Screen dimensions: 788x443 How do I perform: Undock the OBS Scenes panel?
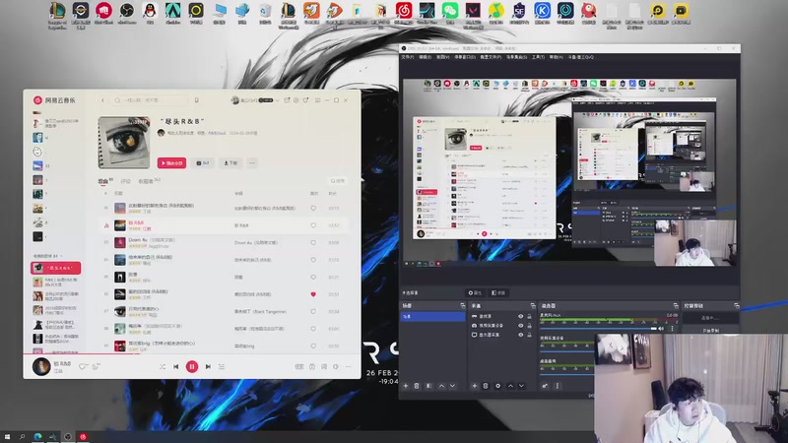pyautogui.click(x=462, y=305)
